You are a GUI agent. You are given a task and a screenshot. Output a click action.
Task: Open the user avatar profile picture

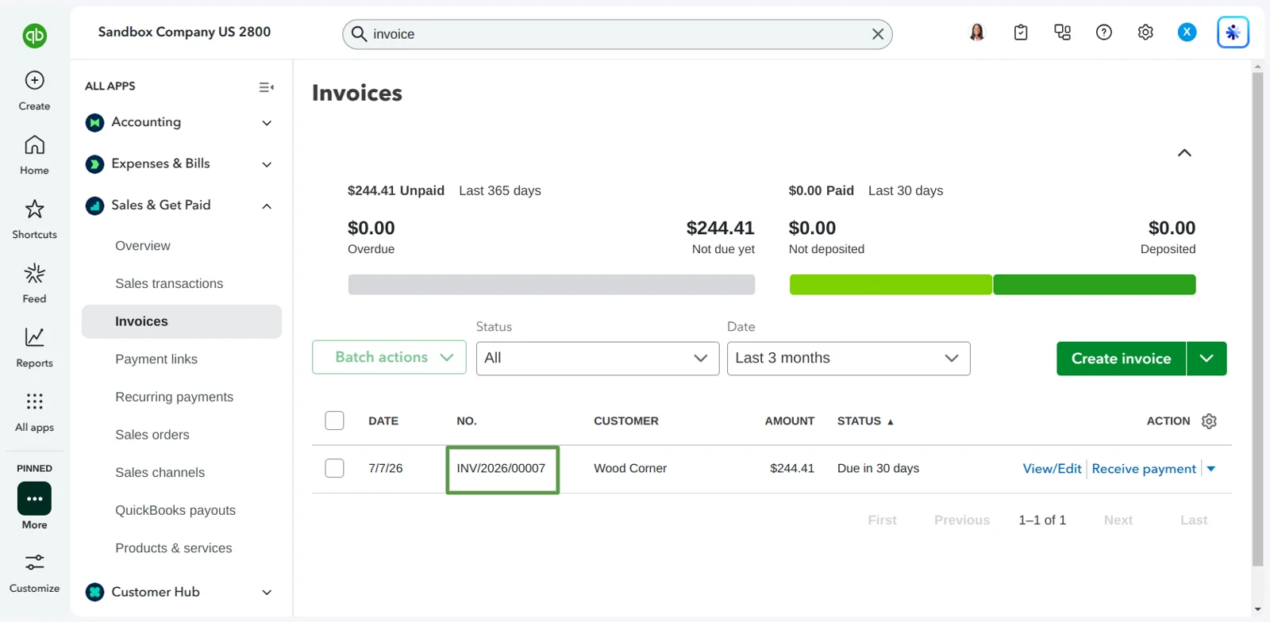click(977, 32)
